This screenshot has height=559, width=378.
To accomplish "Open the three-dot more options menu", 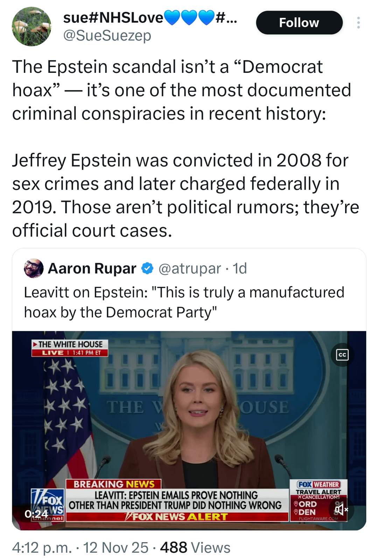I will click(x=358, y=23).
